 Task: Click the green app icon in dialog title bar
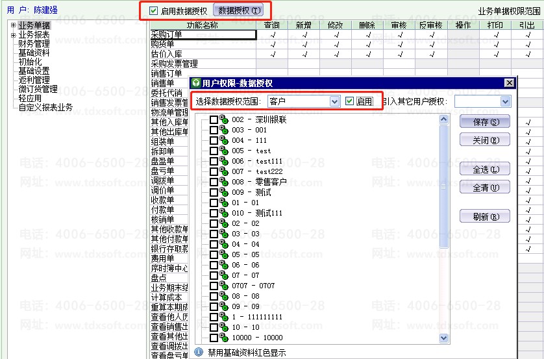click(x=196, y=83)
